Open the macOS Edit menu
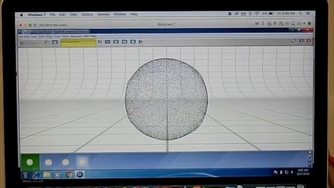Screen dimensions: 334x188 click(62, 15)
